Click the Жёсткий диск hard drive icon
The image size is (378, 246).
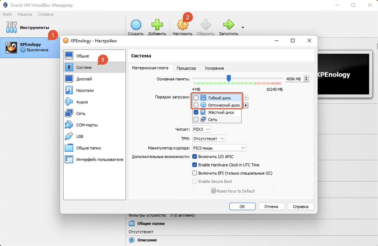point(203,112)
